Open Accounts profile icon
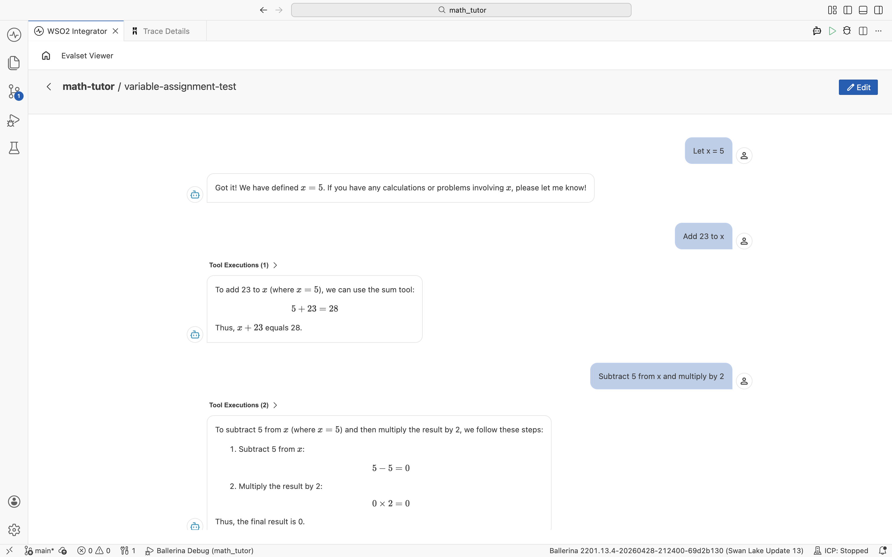 click(14, 501)
